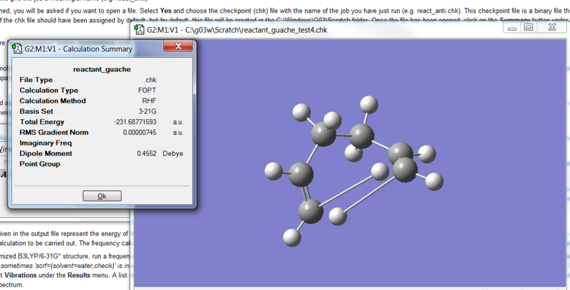Click the Total Energy label
This screenshot has width=570, height=290.
point(42,122)
